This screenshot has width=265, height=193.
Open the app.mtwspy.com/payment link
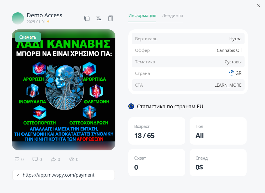point(58,175)
